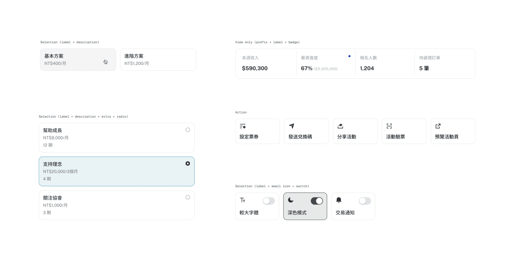Click the scan icon above 活動驗票
Viewport: 507px width, 260px height.
click(x=389, y=126)
